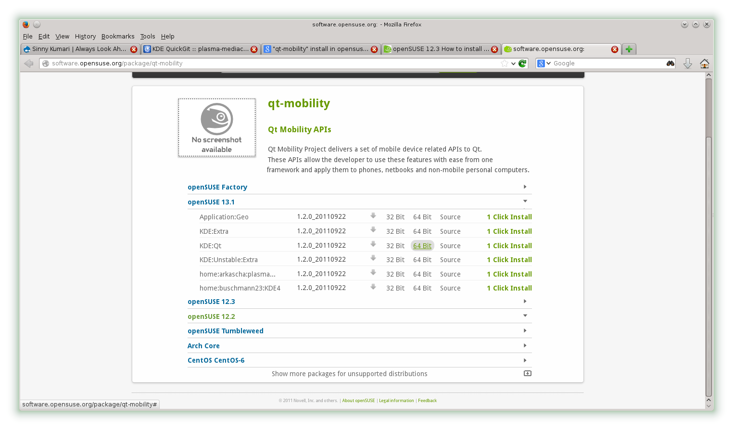Expand the openSUSE 12.3 section
This screenshot has width=733, height=430.
360,302
